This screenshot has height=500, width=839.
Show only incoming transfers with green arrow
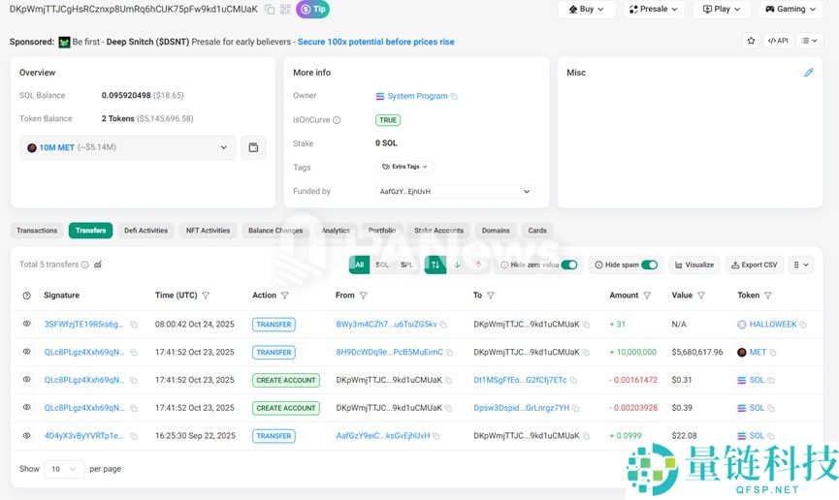457,265
